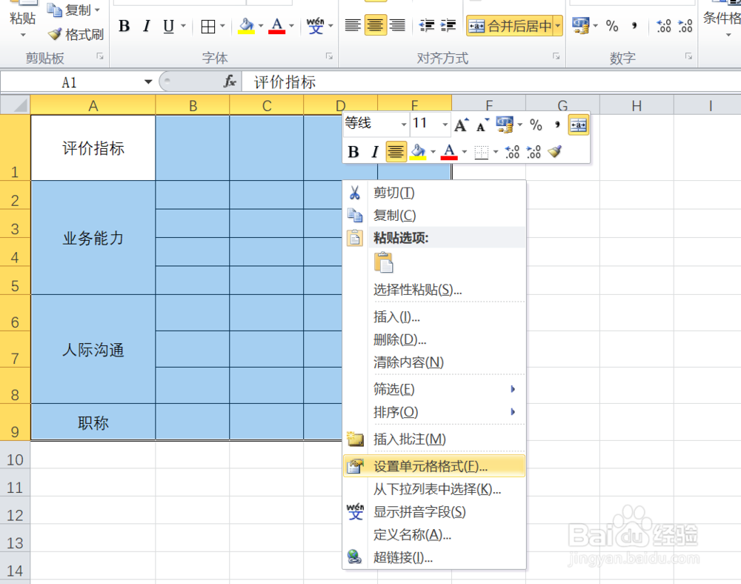Apply mini toolbar yellow fill color

click(418, 152)
